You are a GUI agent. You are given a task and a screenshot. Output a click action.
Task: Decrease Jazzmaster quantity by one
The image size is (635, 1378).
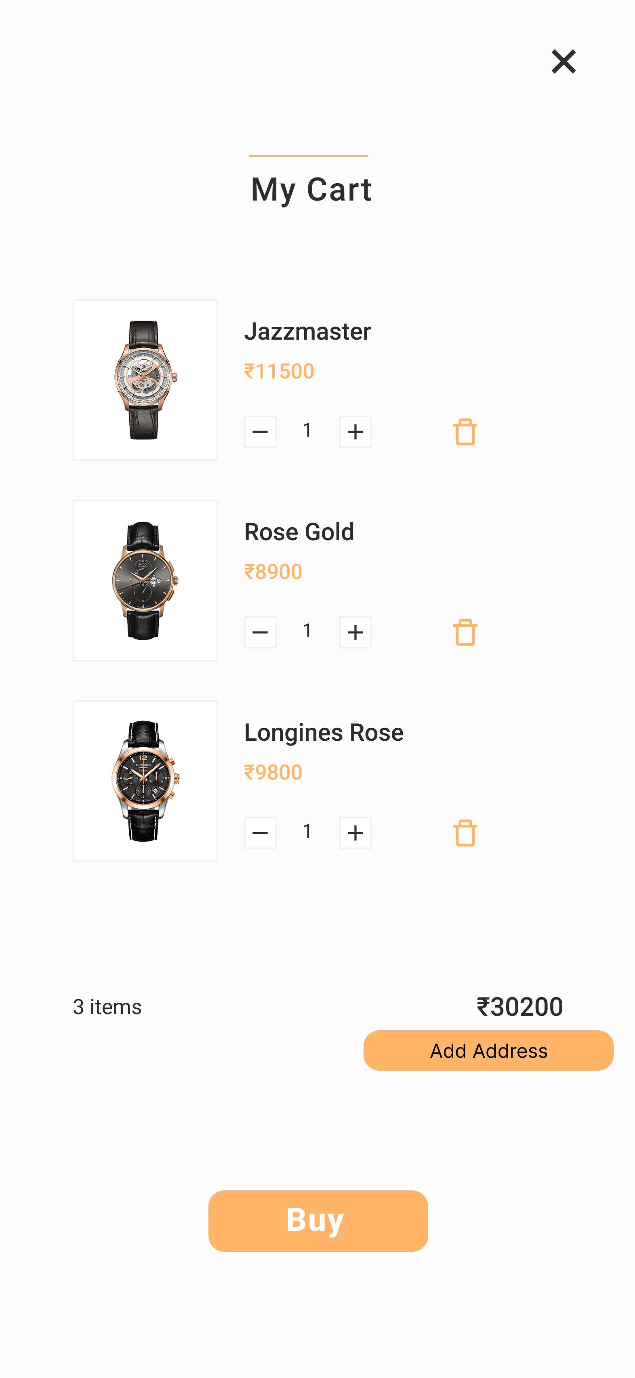260,432
